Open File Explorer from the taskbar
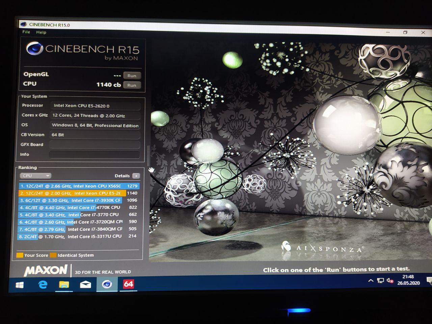 point(64,285)
